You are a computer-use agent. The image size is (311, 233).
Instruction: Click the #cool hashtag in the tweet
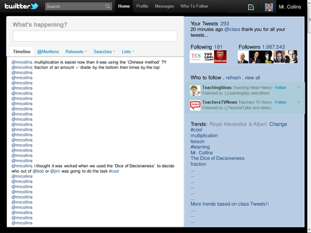tap(114, 171)
